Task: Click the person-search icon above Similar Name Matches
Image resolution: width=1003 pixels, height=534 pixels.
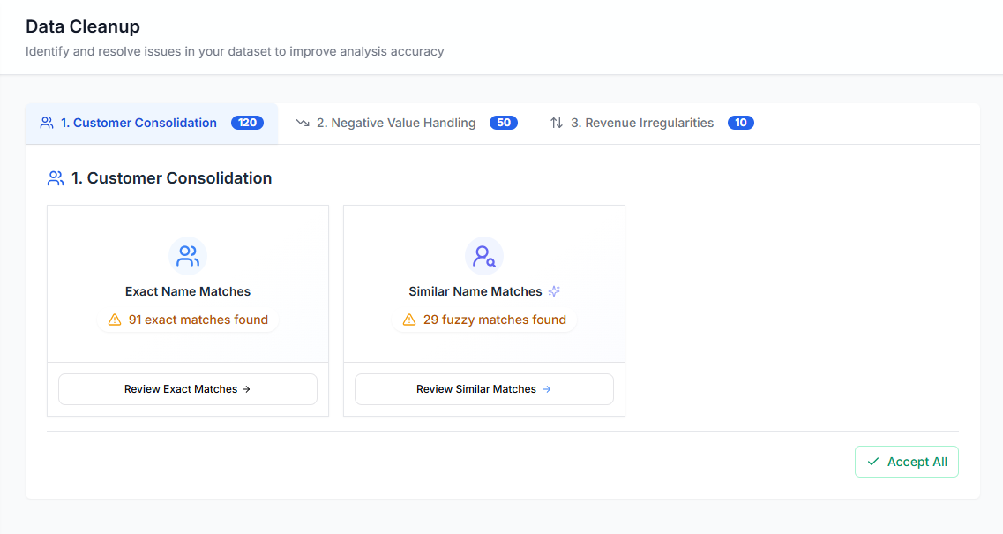Action: (x=483, y=255)
